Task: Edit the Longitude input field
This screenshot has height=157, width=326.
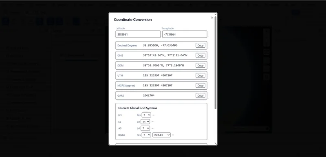Action: pos(185,34)
